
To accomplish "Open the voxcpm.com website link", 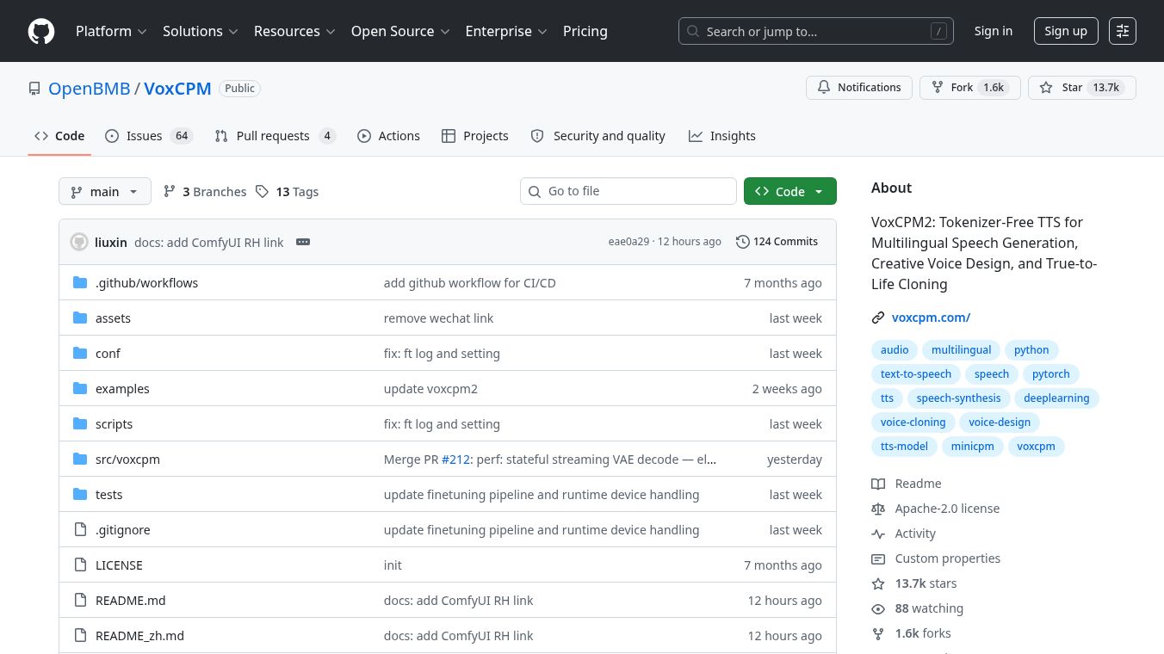I will [x=931, y=318].
